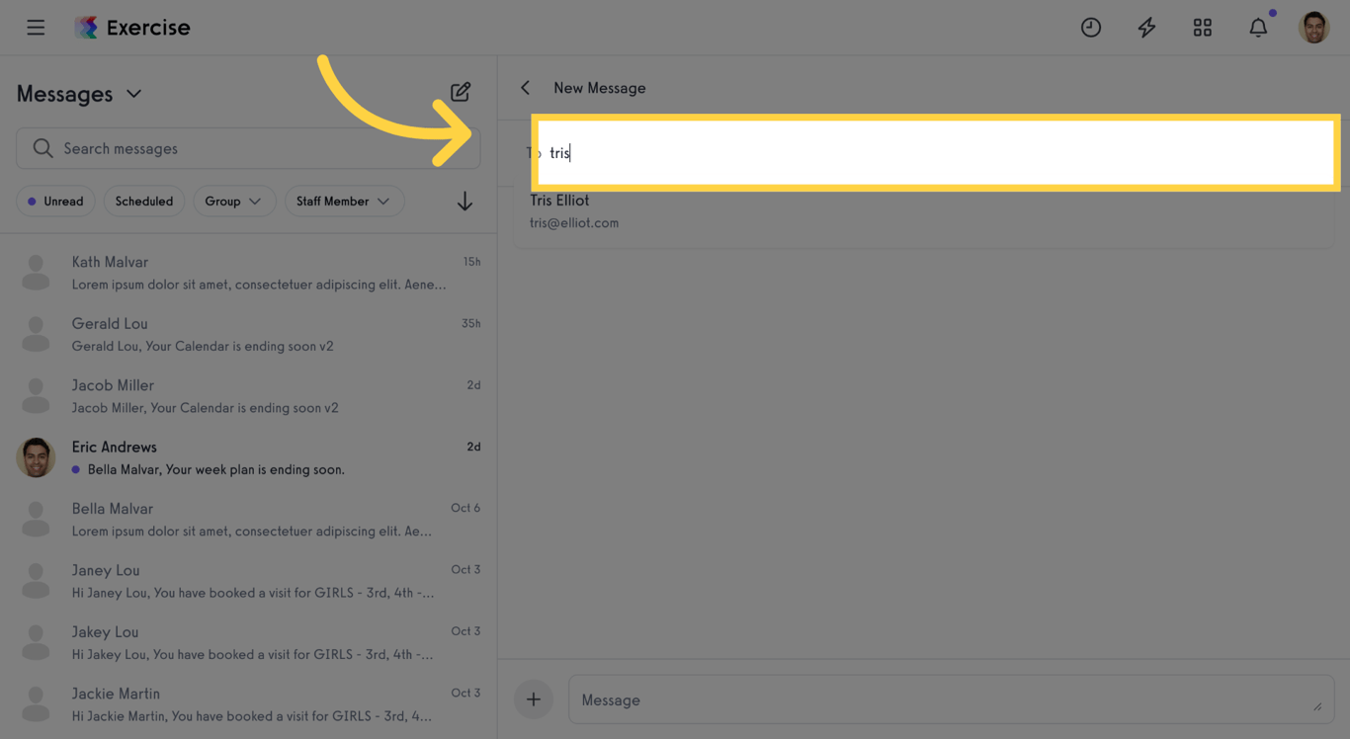Open the notifications bell
The height and width of the screenshot is (739, 1350).
[x=1258, y=28]
